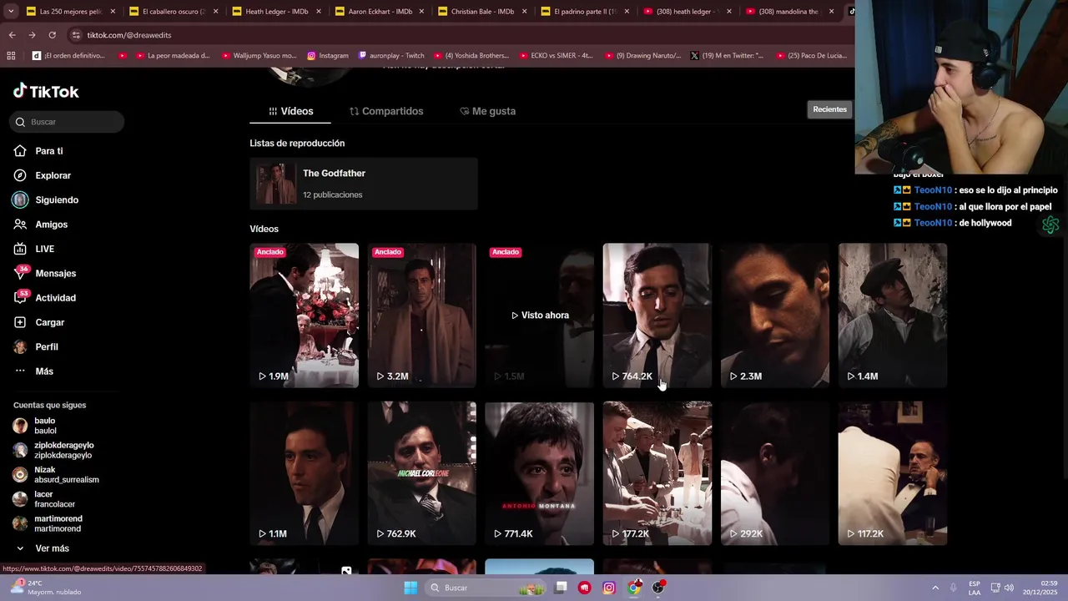Open pinned video with 3.2M views

point(422,315)
